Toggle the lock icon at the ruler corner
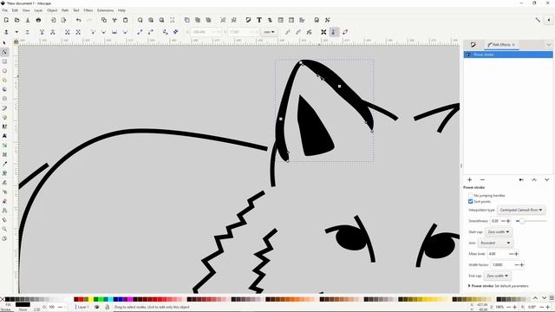Viewport: 555px width, 312px height. [16, 42]
